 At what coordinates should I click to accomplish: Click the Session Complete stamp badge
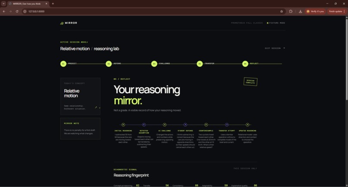coord(250,81)
